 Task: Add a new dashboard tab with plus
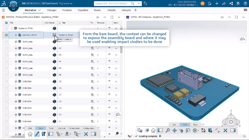coord(135,10)
